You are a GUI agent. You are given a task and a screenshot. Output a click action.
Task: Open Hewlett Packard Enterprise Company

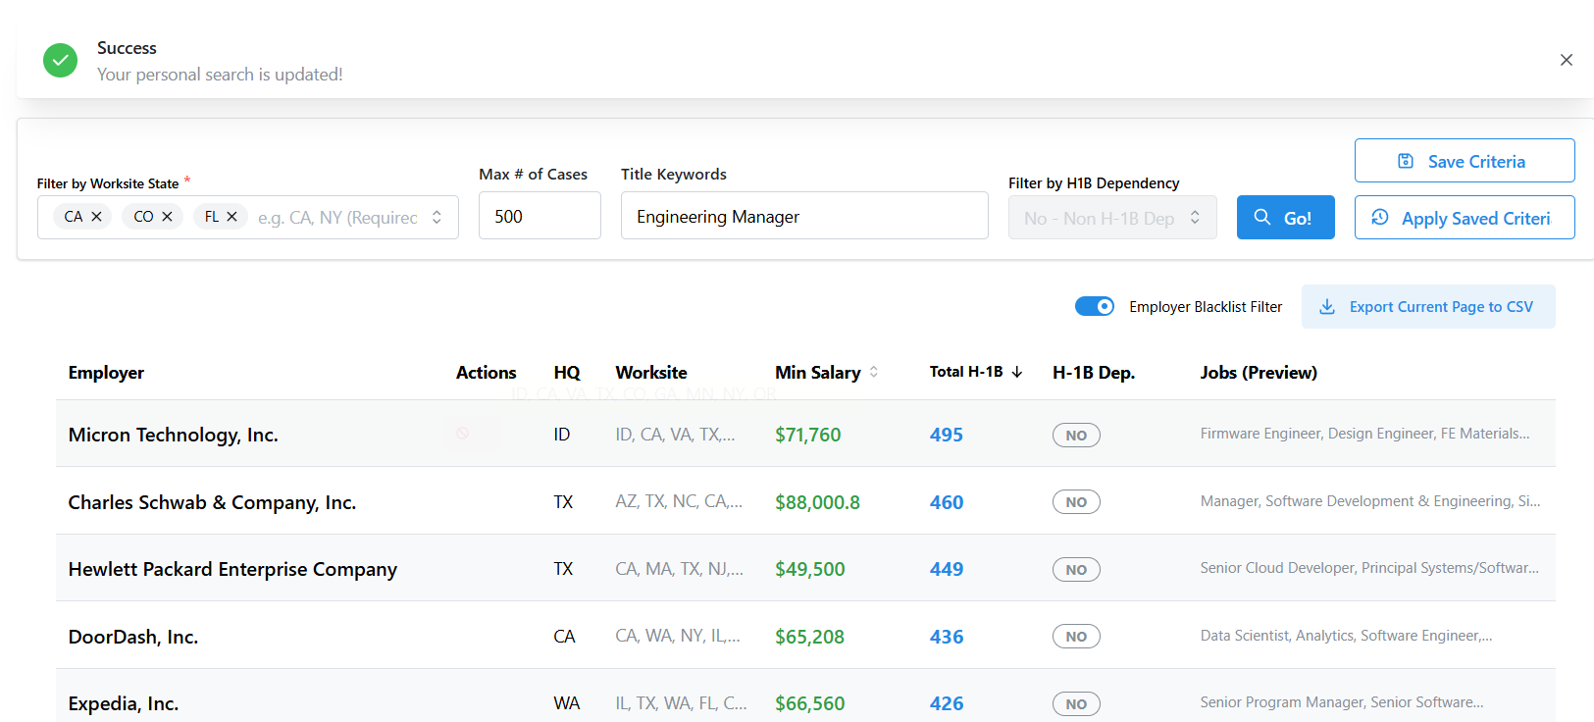click(x=232, y=569)
